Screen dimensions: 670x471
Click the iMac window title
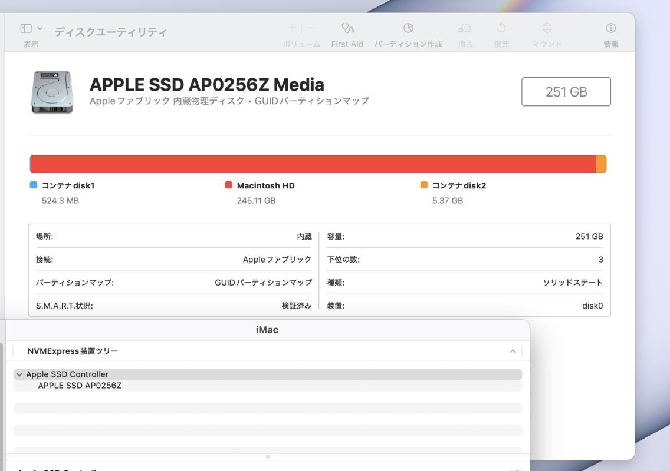click(267, 330)
